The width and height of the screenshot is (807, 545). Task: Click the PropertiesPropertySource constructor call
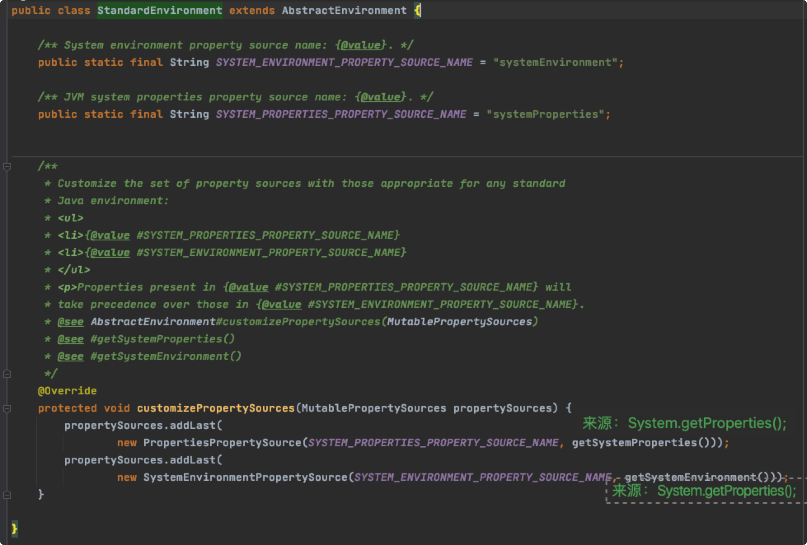click(222, 443)
